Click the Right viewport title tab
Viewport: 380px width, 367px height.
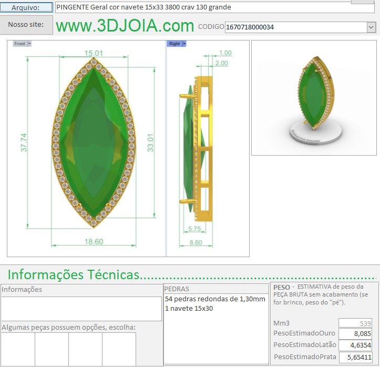(174, 44)
